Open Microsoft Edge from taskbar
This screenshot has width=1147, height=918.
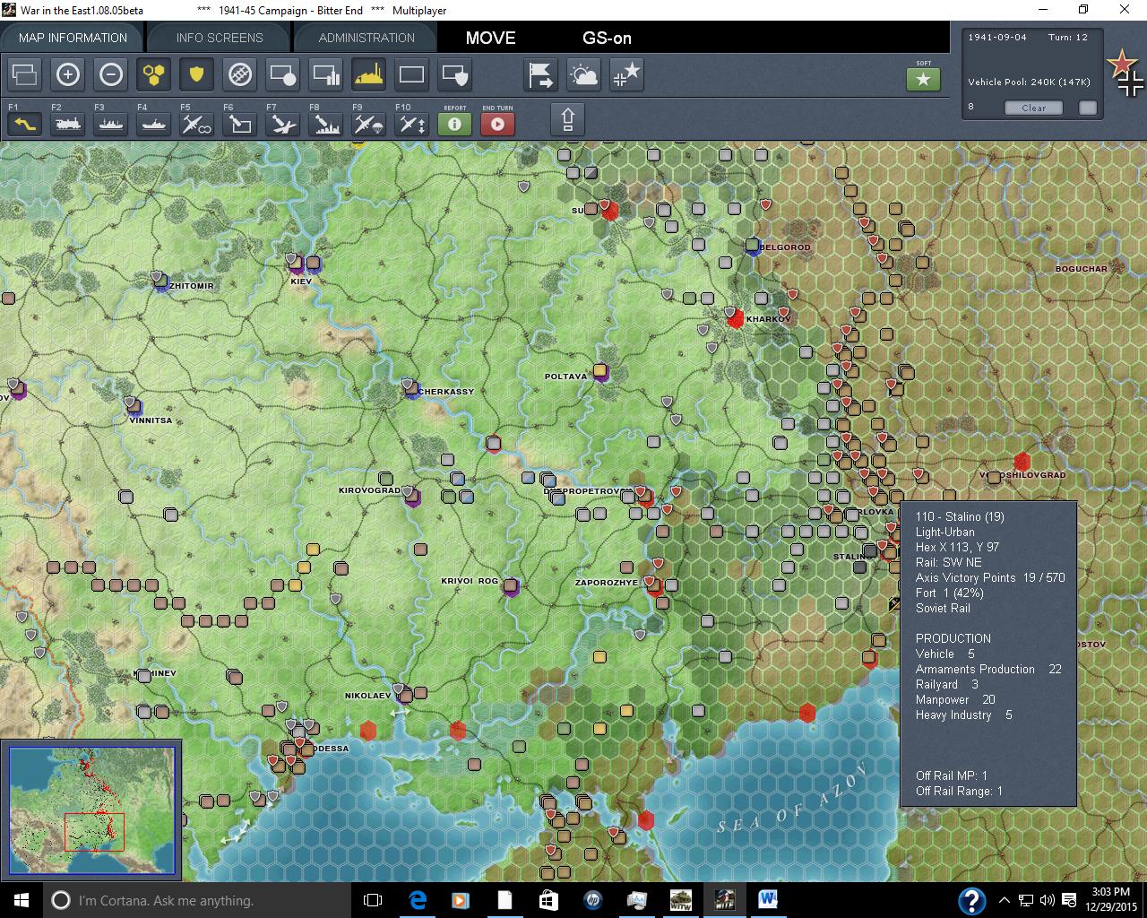tap(418, 900)
